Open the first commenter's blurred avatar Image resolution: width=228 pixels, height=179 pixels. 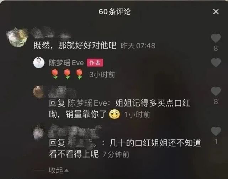17,38
